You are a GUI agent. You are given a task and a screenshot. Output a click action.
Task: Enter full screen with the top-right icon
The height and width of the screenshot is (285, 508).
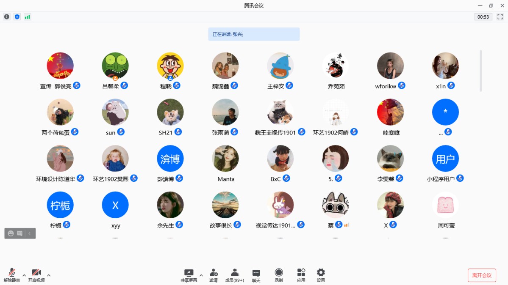click(500, 17)
